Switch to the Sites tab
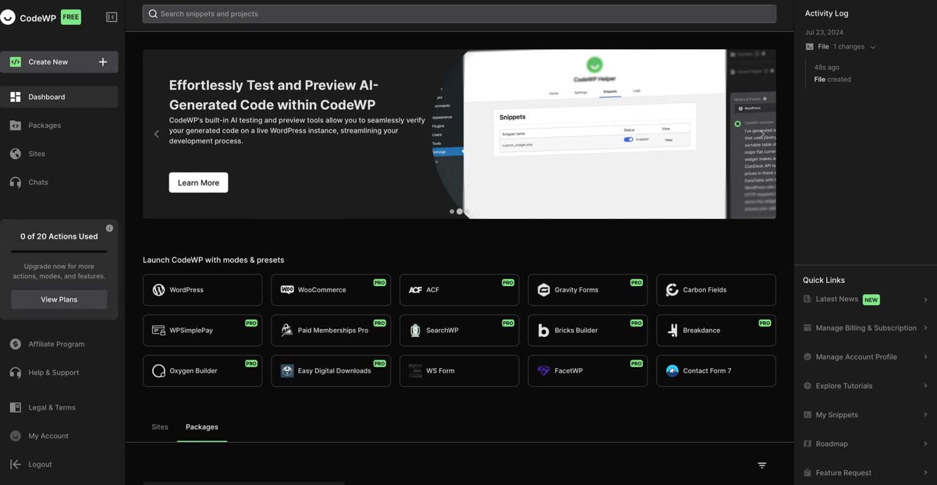 tap(159, 427)
